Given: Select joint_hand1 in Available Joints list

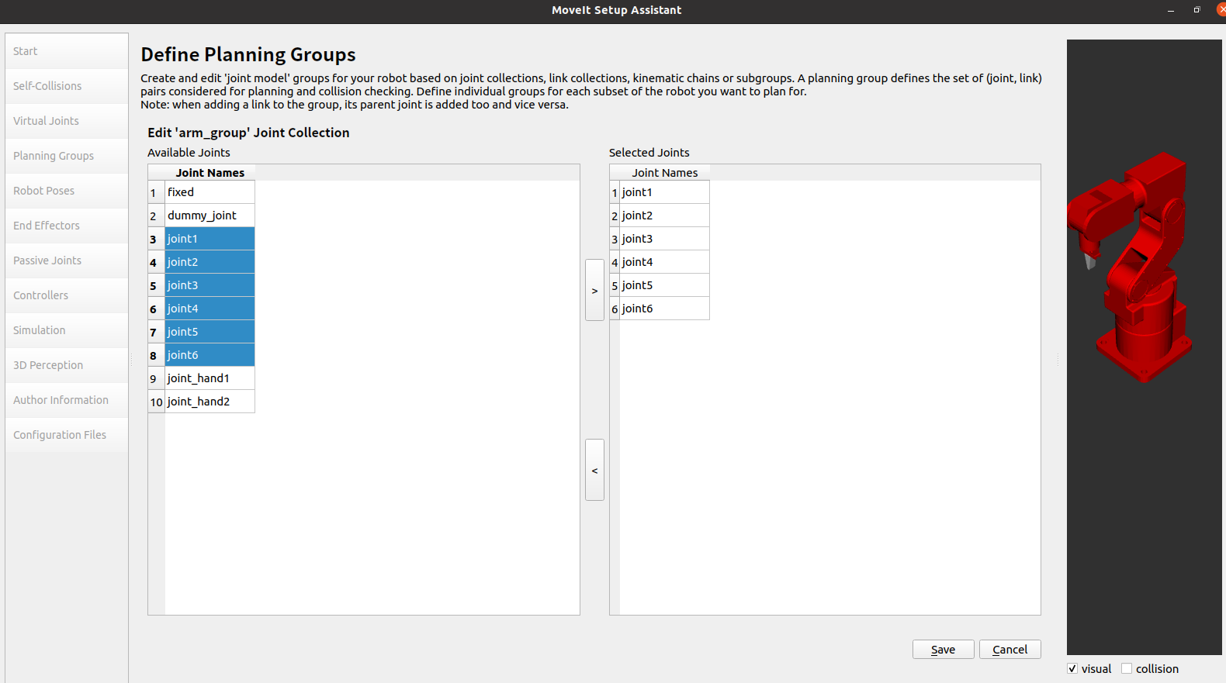Looking at the screenshot, I should pyautogui.click(x=199, y=378).
